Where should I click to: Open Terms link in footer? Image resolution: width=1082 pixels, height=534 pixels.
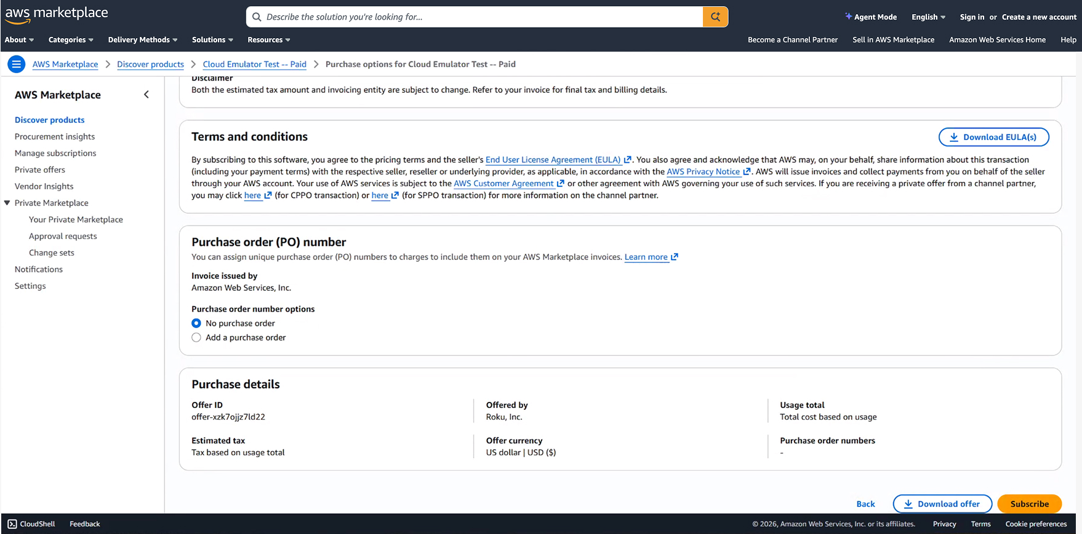[980, 524]
